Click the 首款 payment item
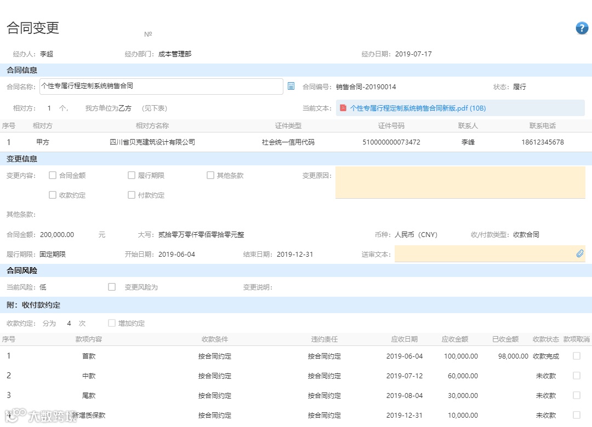The width and height of the screenshot is (592, 427). pos(89,356)
